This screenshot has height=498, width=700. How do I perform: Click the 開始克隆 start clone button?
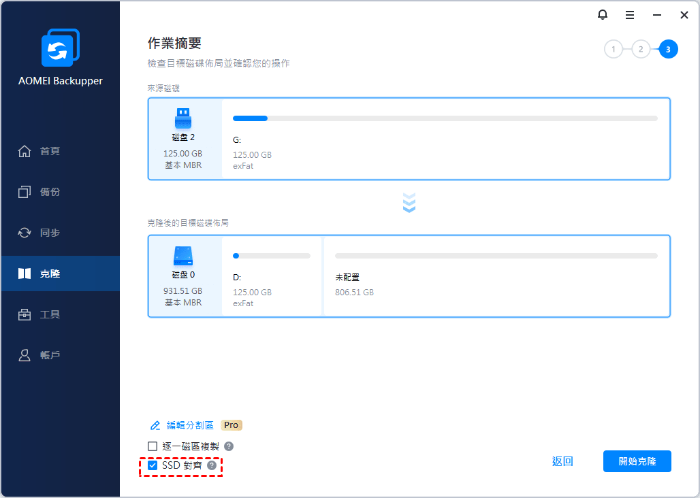637,461
